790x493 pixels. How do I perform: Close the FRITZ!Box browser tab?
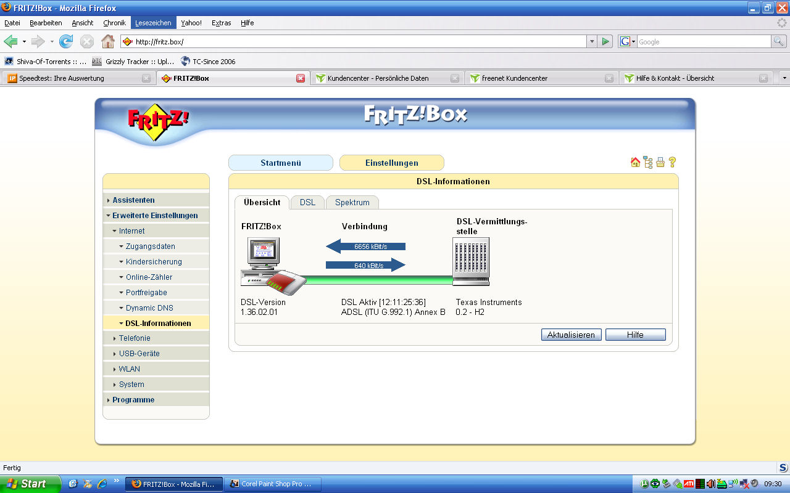[x=301, y=78]
